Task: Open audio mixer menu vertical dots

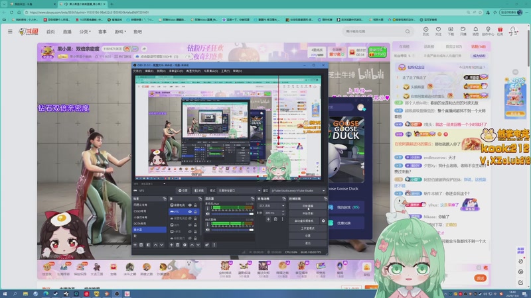Action: (x=214, y=245)
